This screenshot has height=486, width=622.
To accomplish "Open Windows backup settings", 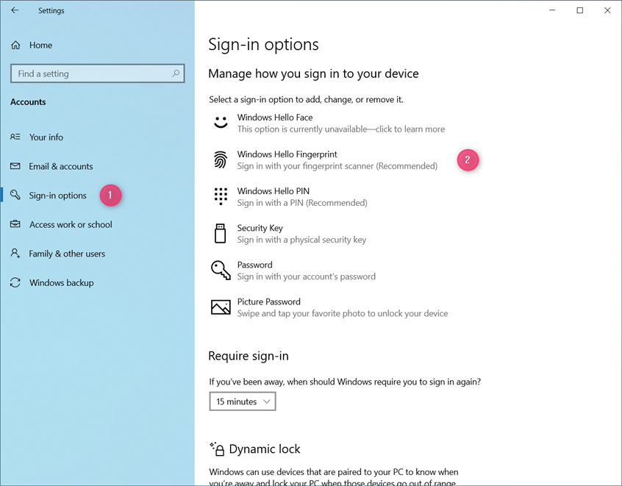I will click(x=62, y=283).
